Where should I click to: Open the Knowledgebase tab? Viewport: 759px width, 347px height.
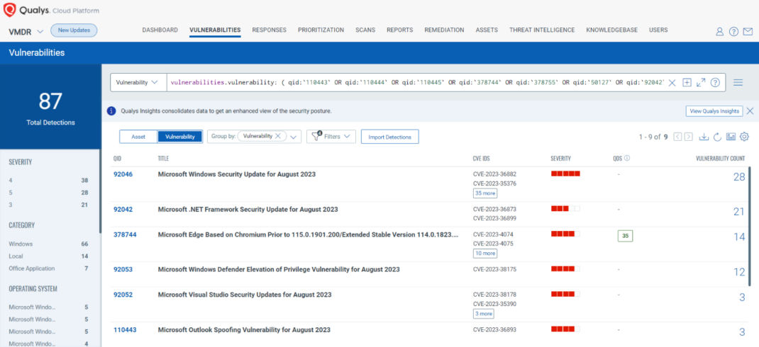[x=612, y=30]
